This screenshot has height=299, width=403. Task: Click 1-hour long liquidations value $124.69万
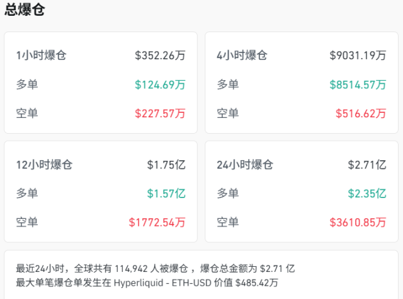160,85
